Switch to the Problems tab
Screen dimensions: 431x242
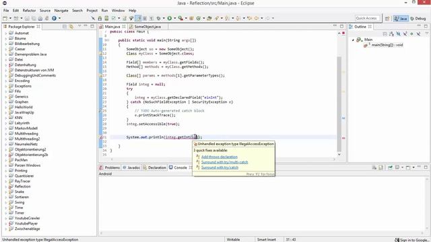coord(110,167)
